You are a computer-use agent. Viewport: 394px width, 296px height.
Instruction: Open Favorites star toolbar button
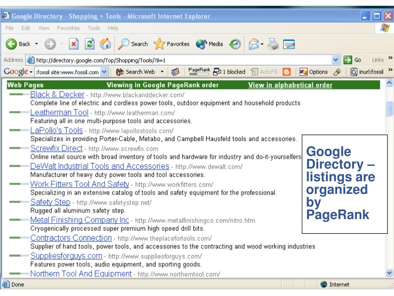point(171,44)
